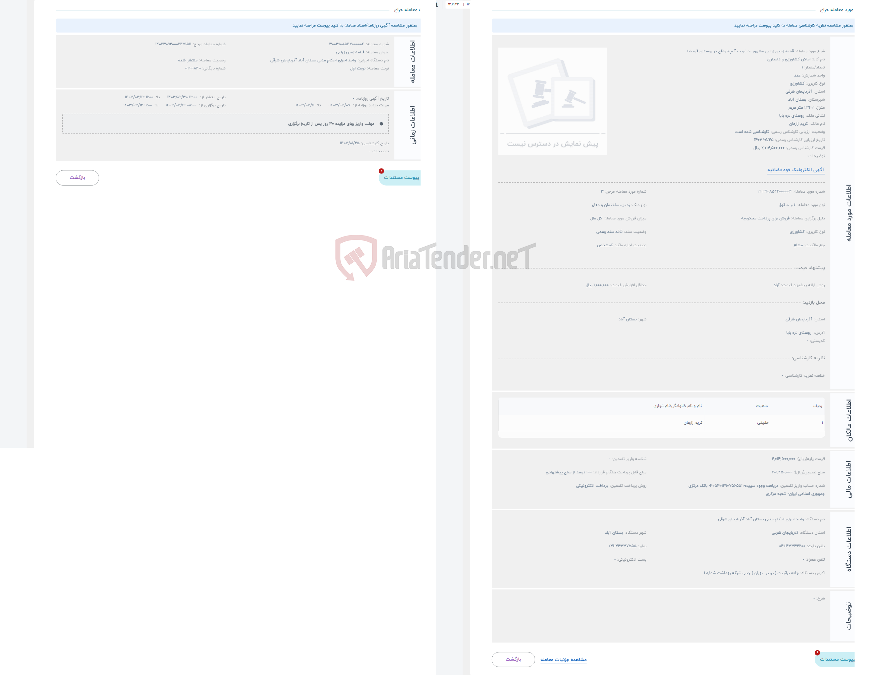The width and height of the screenshot is (872, 675).
Task: Click the back arrow بازگشت button left panel
Action: click(x=76, y=177)
